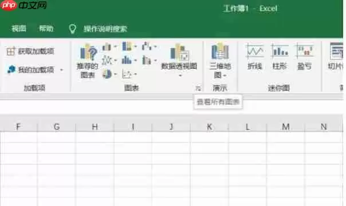Insert a pie or doughnut chart
This screenshot has width=346, height=206.
click(107, 74)
